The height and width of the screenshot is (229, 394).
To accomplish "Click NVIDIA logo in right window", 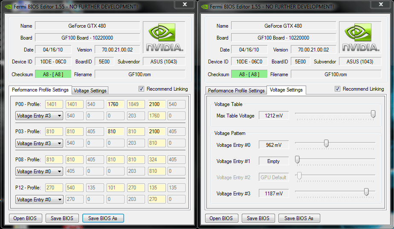I will (x=360, y=37).
